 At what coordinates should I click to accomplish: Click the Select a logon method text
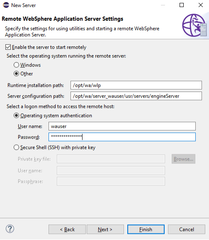pos(61,106)
